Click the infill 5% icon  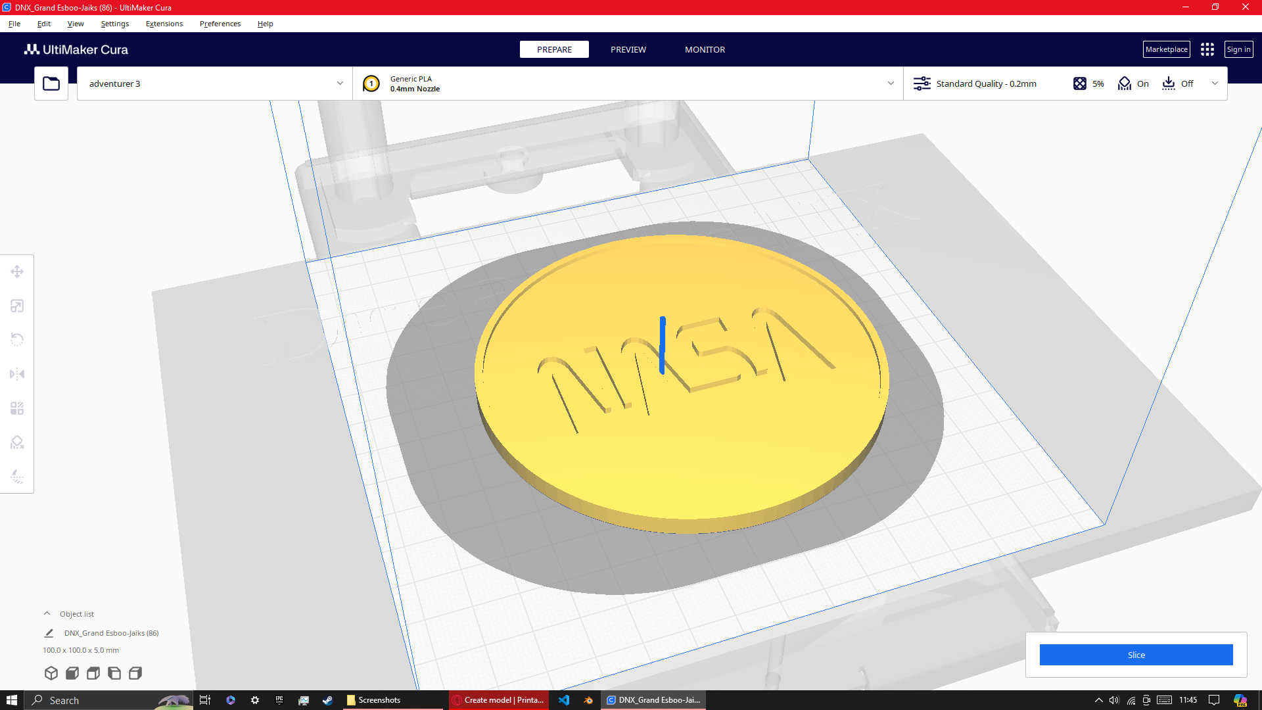1080,83
